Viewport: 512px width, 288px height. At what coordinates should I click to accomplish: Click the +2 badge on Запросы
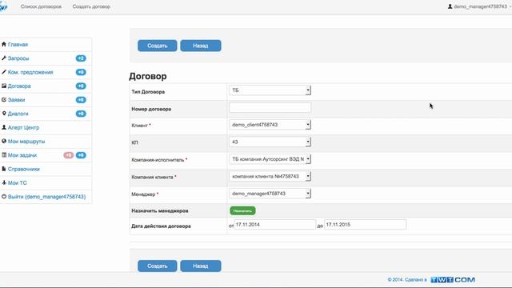pyautogui.click(x=81, y=58)
